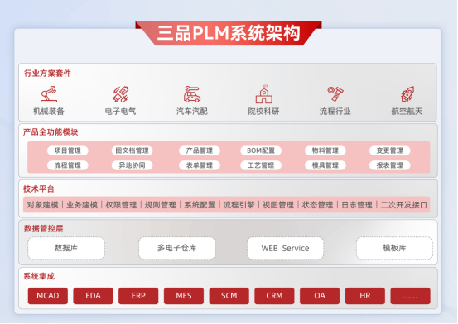Click 权限管理 in the tech platform bar
The image size is (458, 324).
coord(121,205)
